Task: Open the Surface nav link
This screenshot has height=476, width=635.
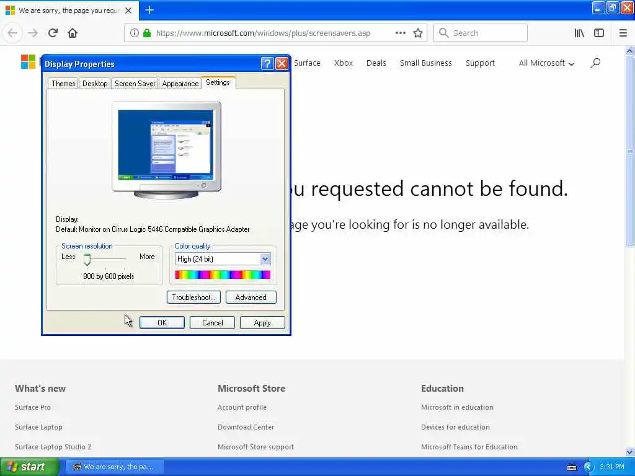Action: (307, 63)
